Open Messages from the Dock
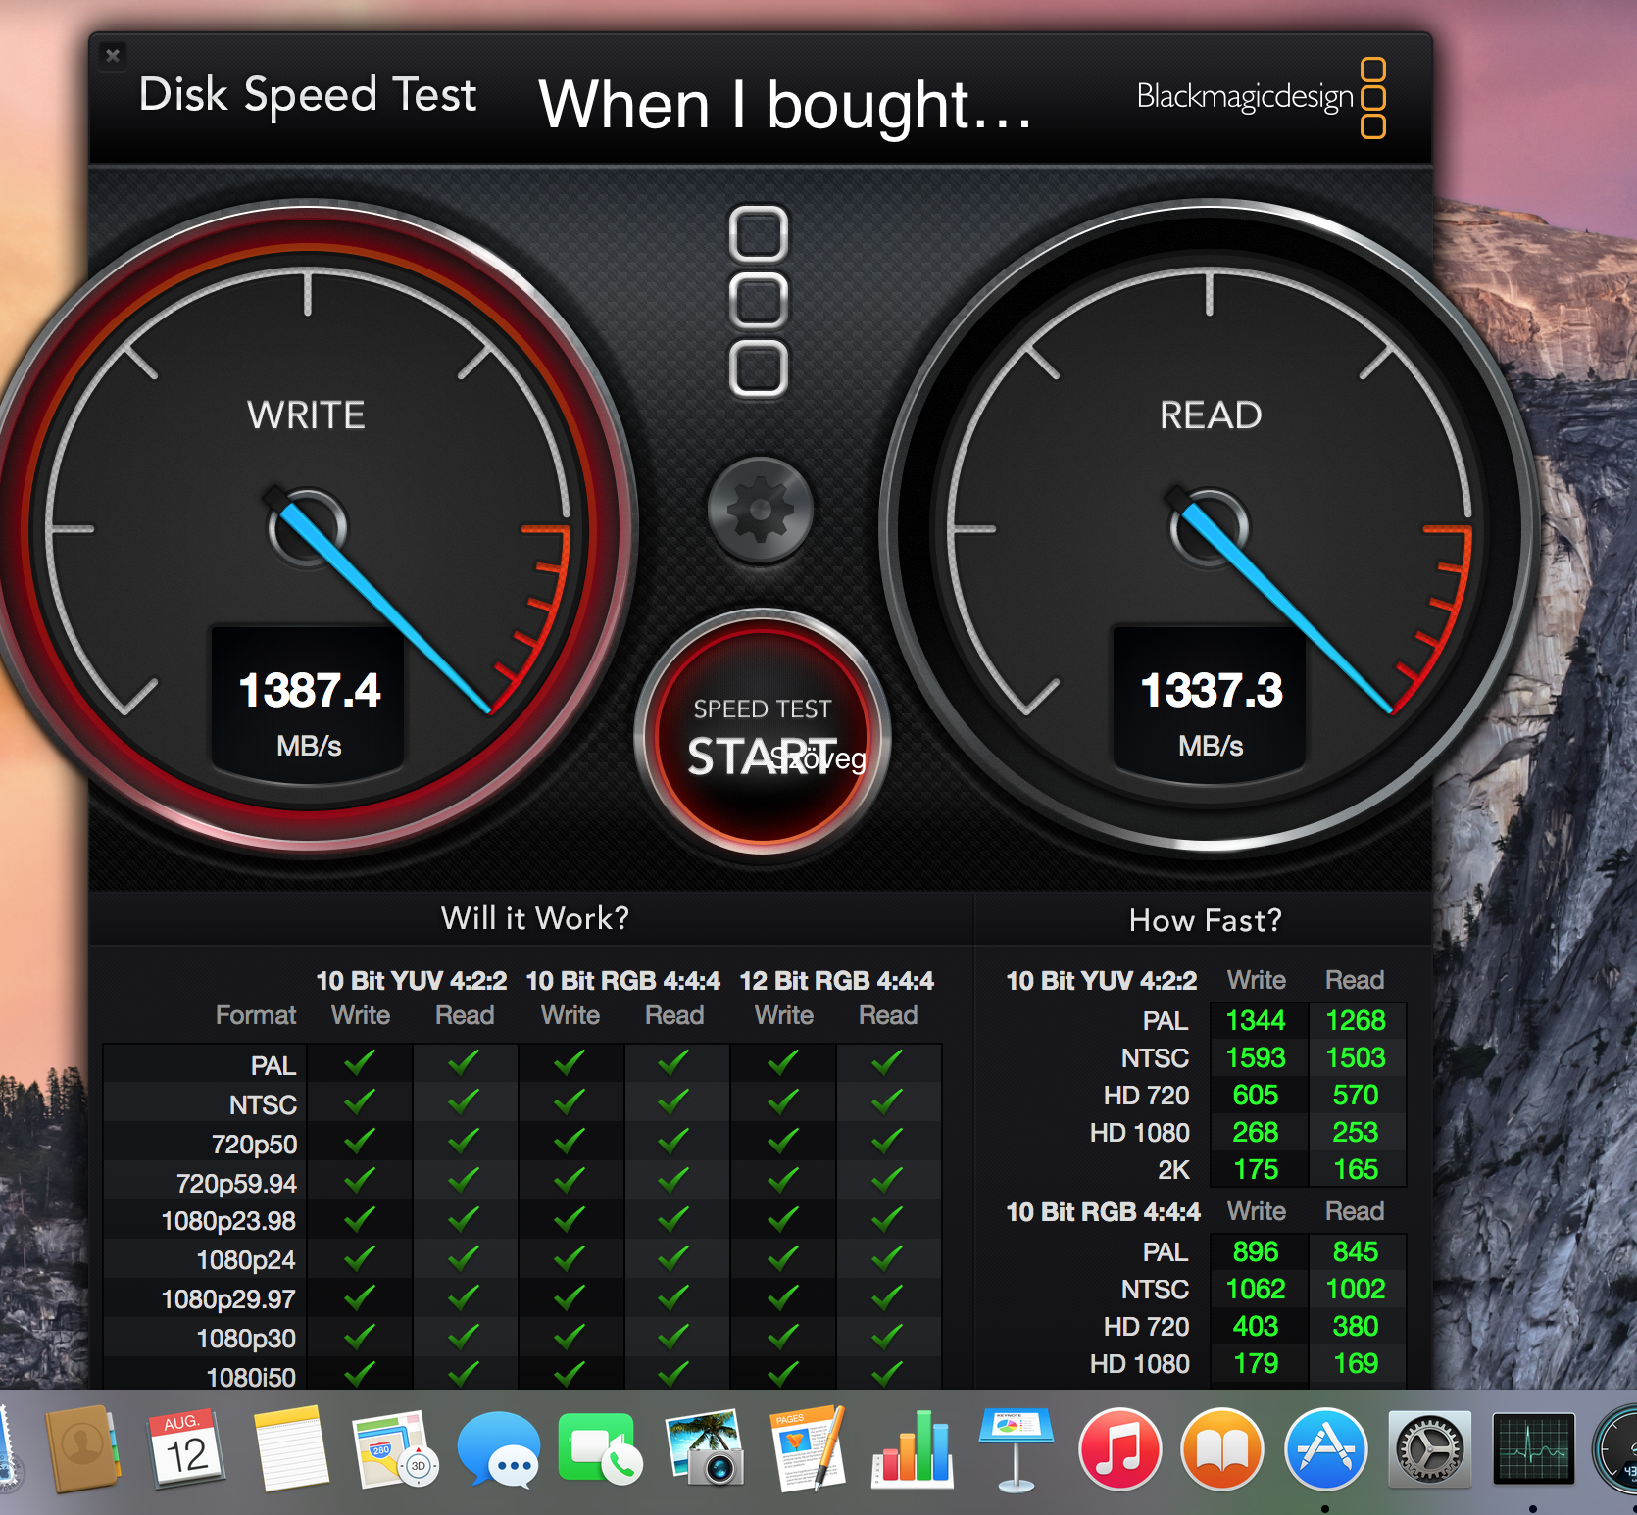The height and width of the screenshot is (1515, 1637). (499, 1450)
